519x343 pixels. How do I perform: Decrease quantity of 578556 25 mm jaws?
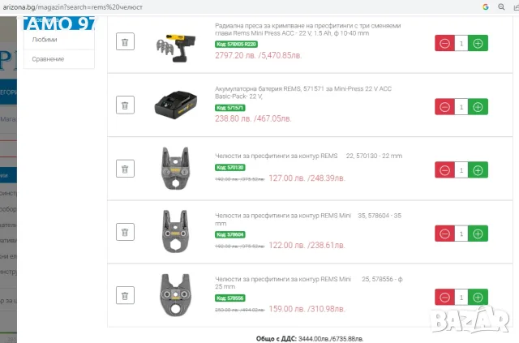(x=444, y=298)
